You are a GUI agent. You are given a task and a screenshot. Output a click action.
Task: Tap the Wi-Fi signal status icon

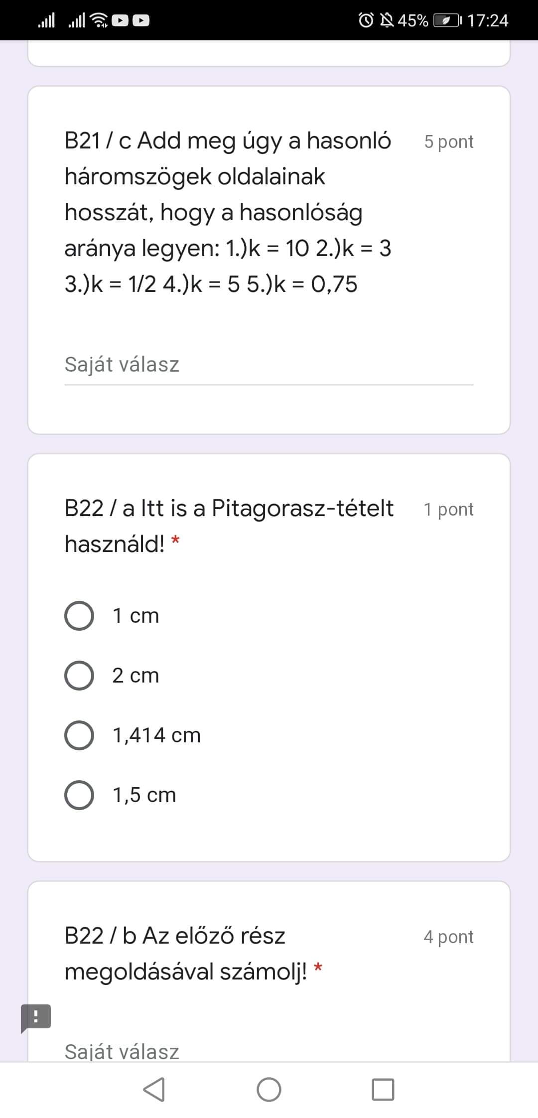coord(100,20)
